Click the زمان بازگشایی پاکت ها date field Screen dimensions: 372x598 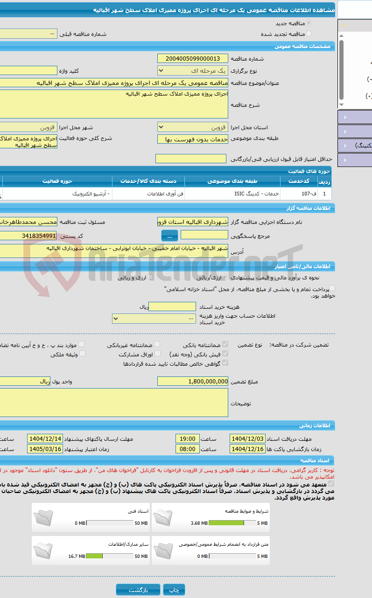coord(248,449)
